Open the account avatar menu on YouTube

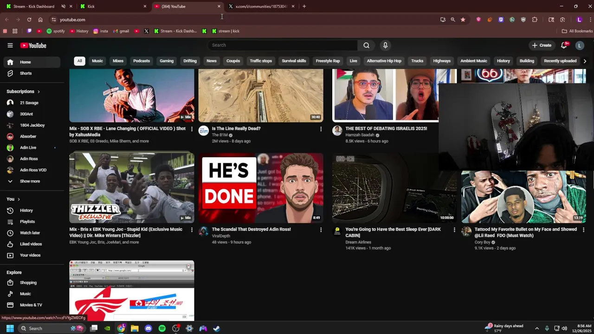579,45
